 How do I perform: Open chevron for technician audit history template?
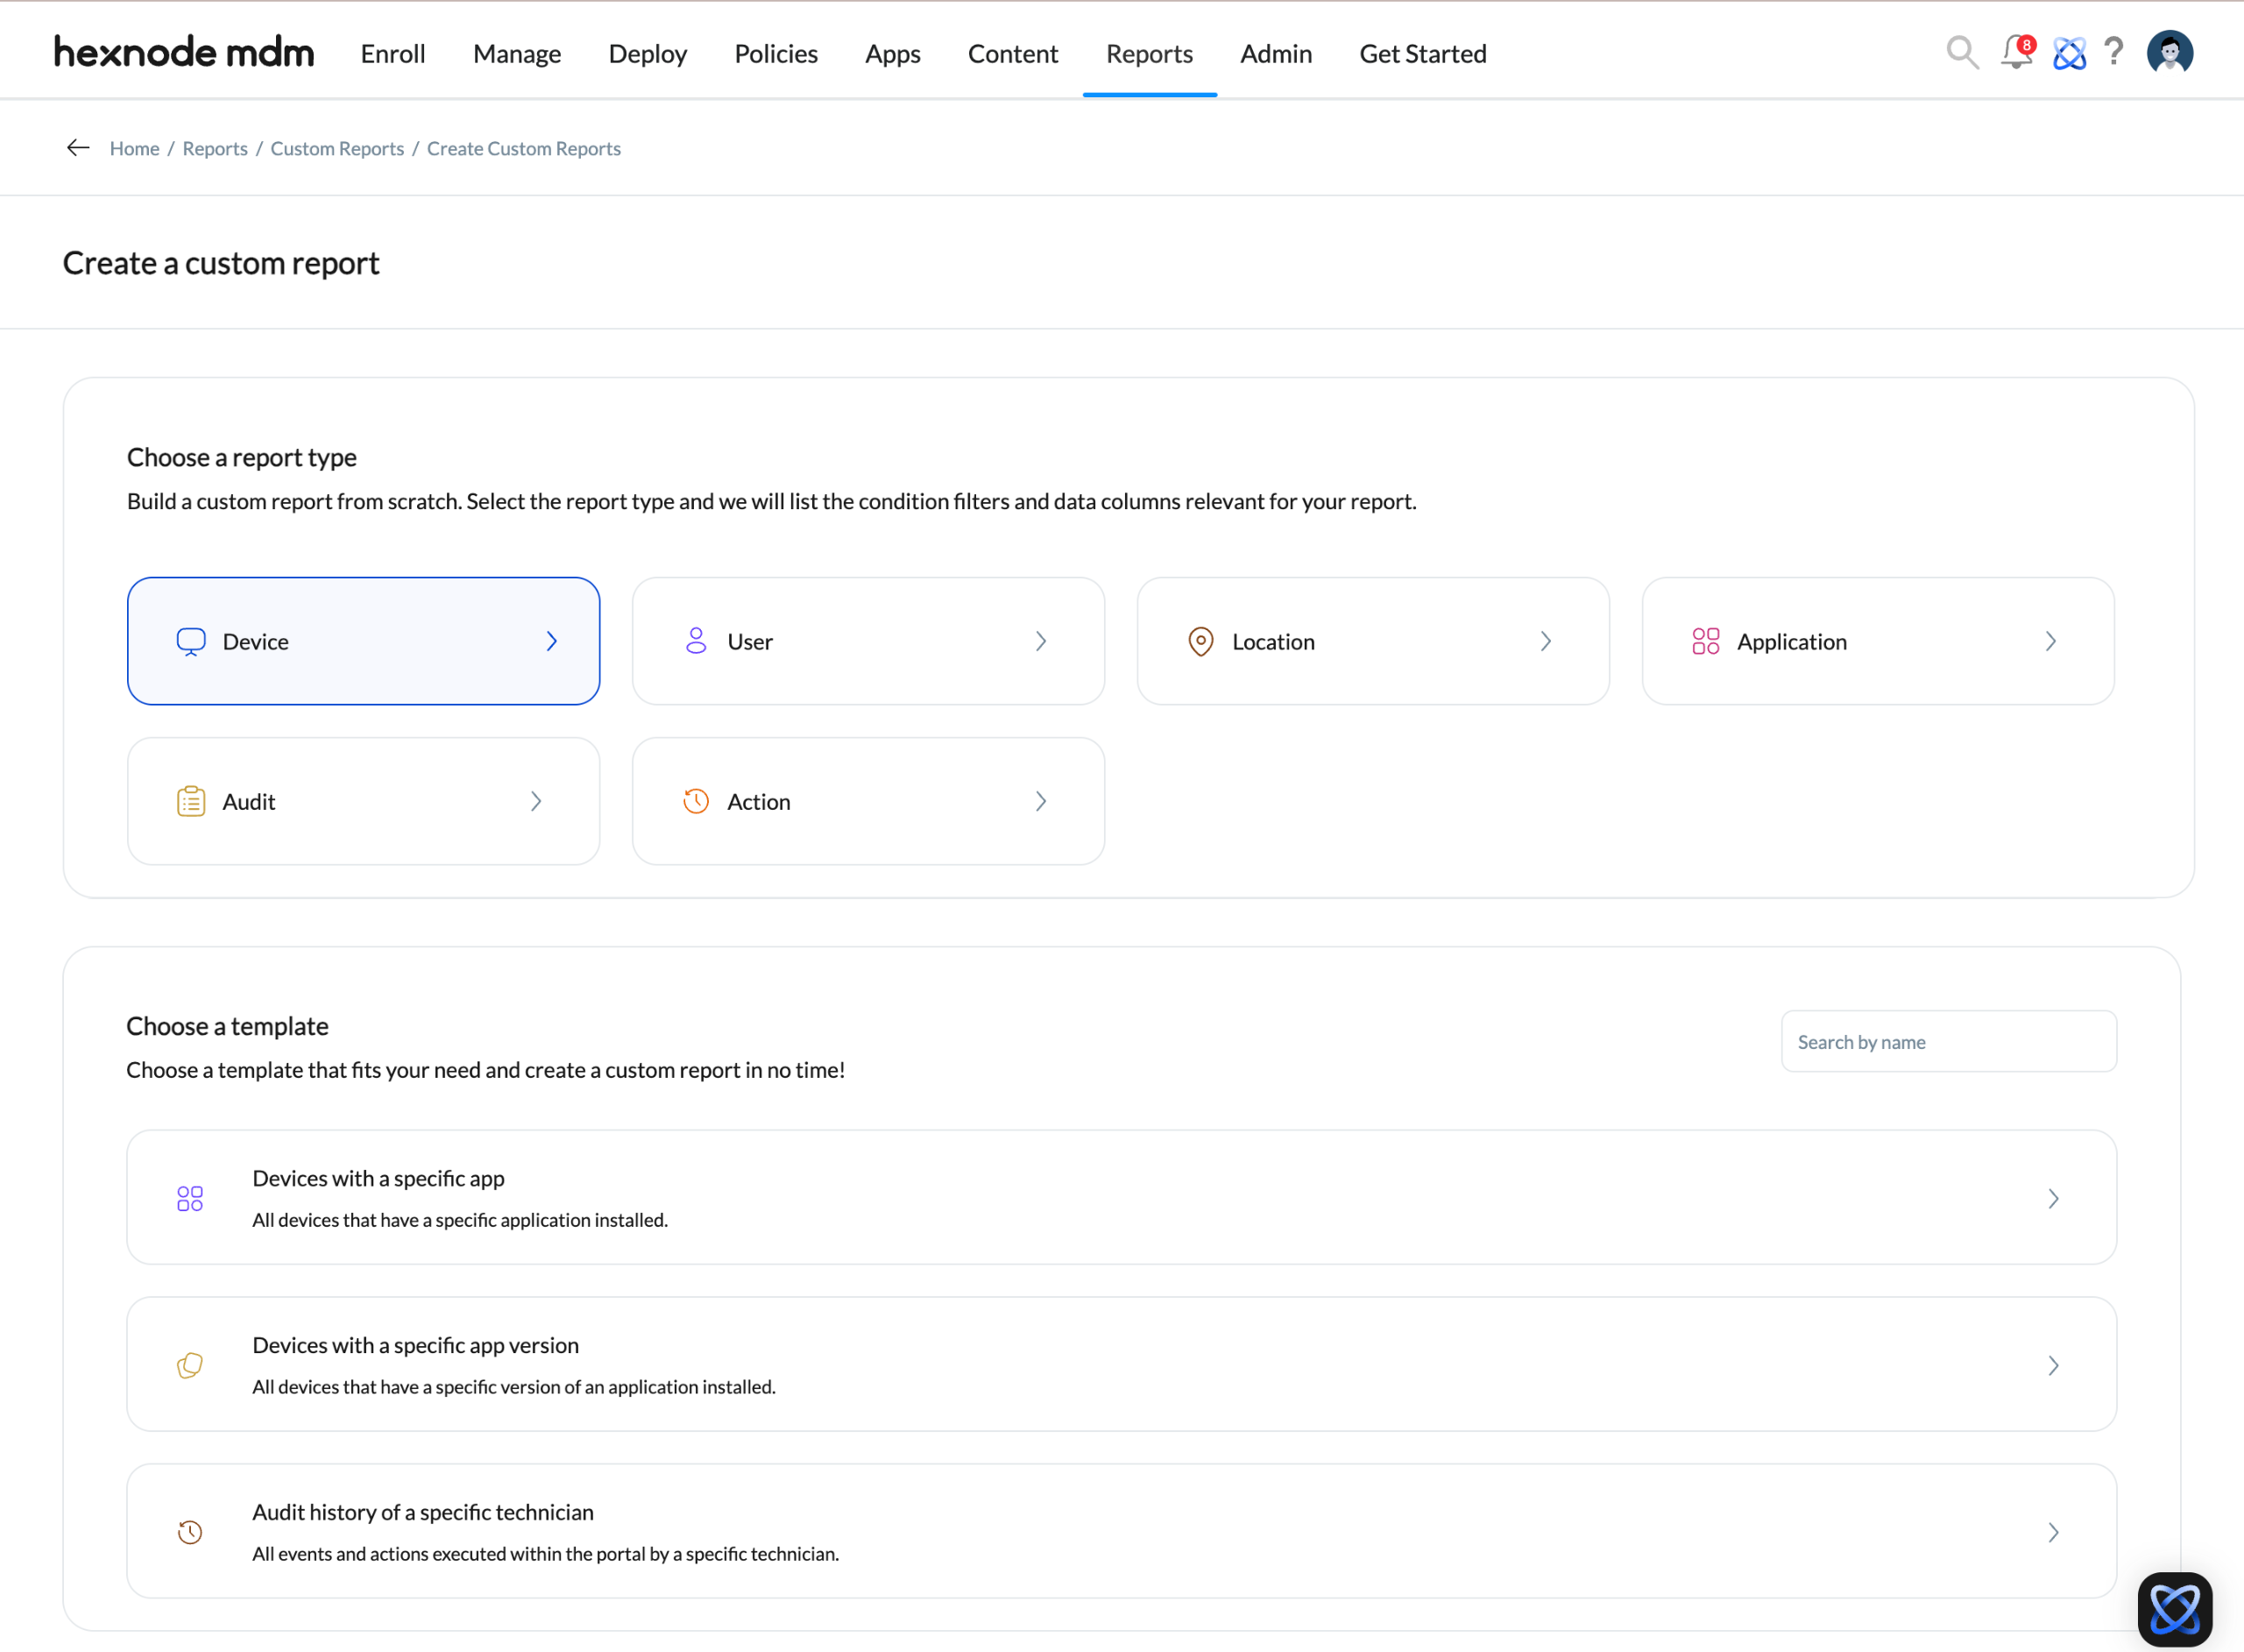[x=2053, y=1532]
